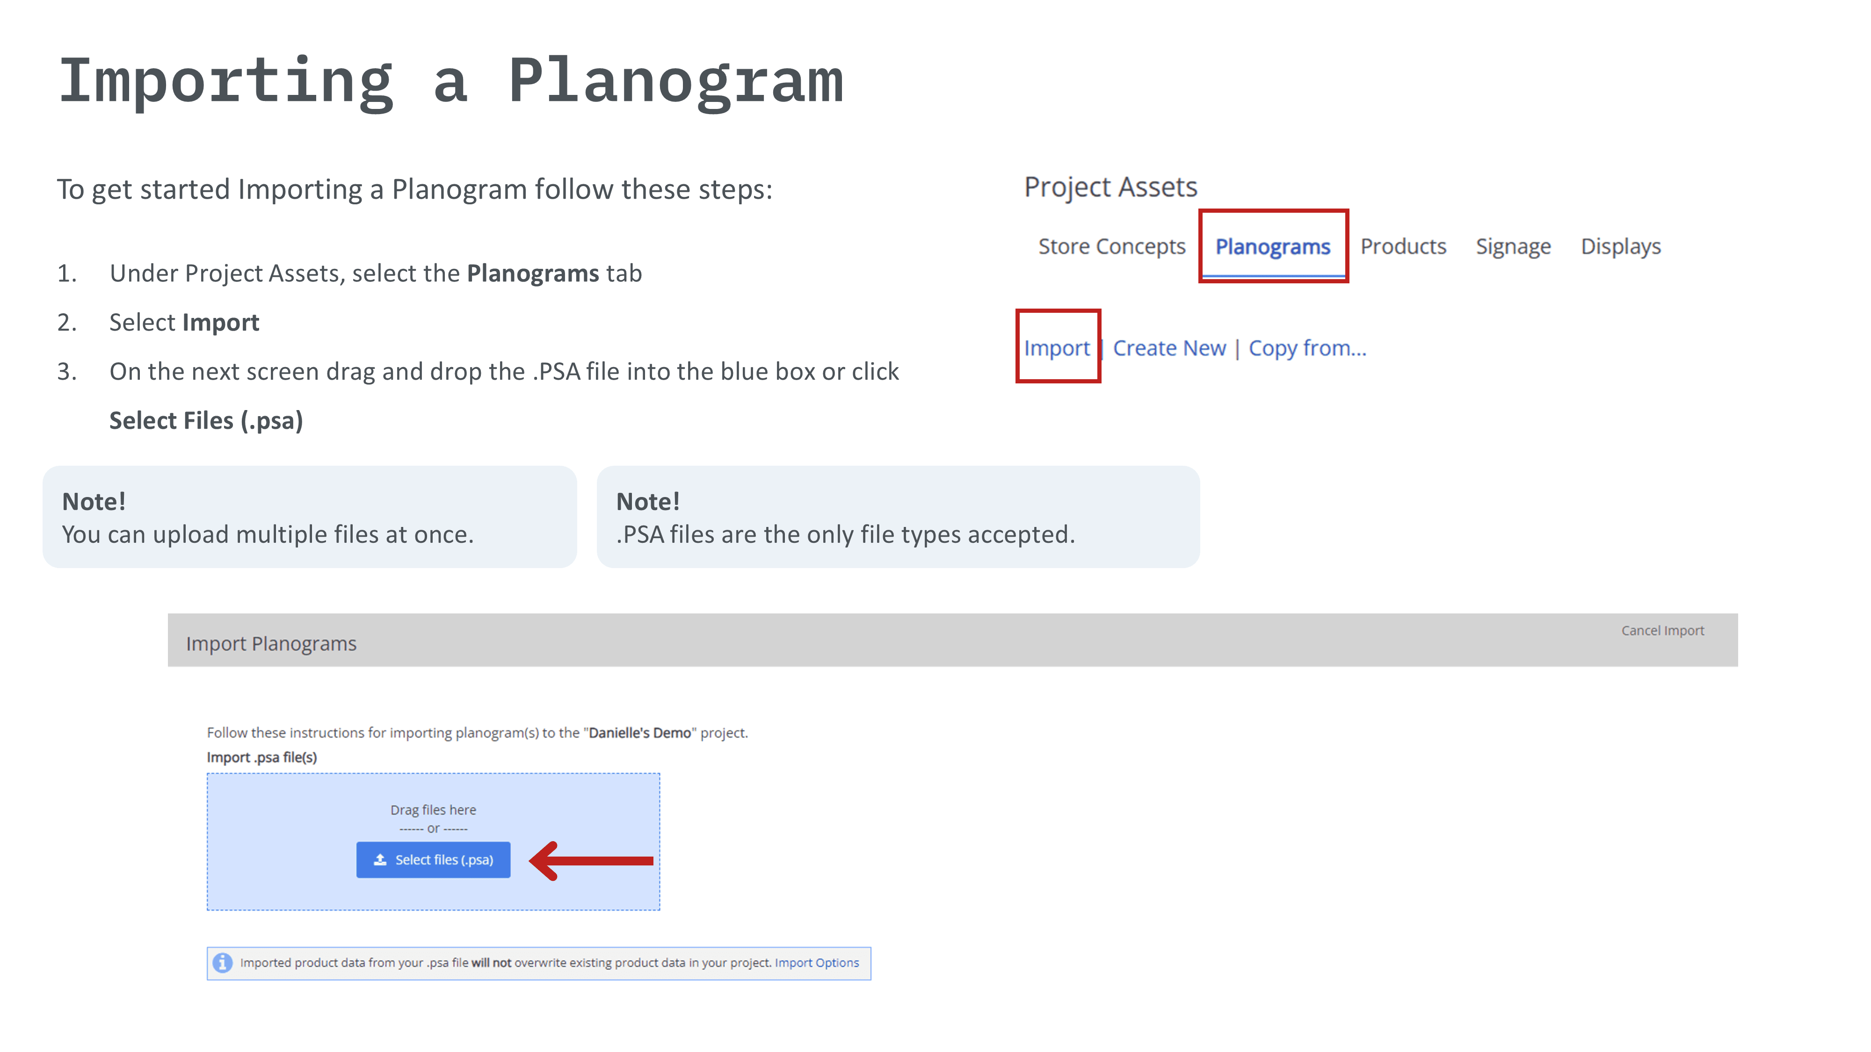Go to the Signage tab
This screenshot has height=1052, width=1871.
point(1513,247)
